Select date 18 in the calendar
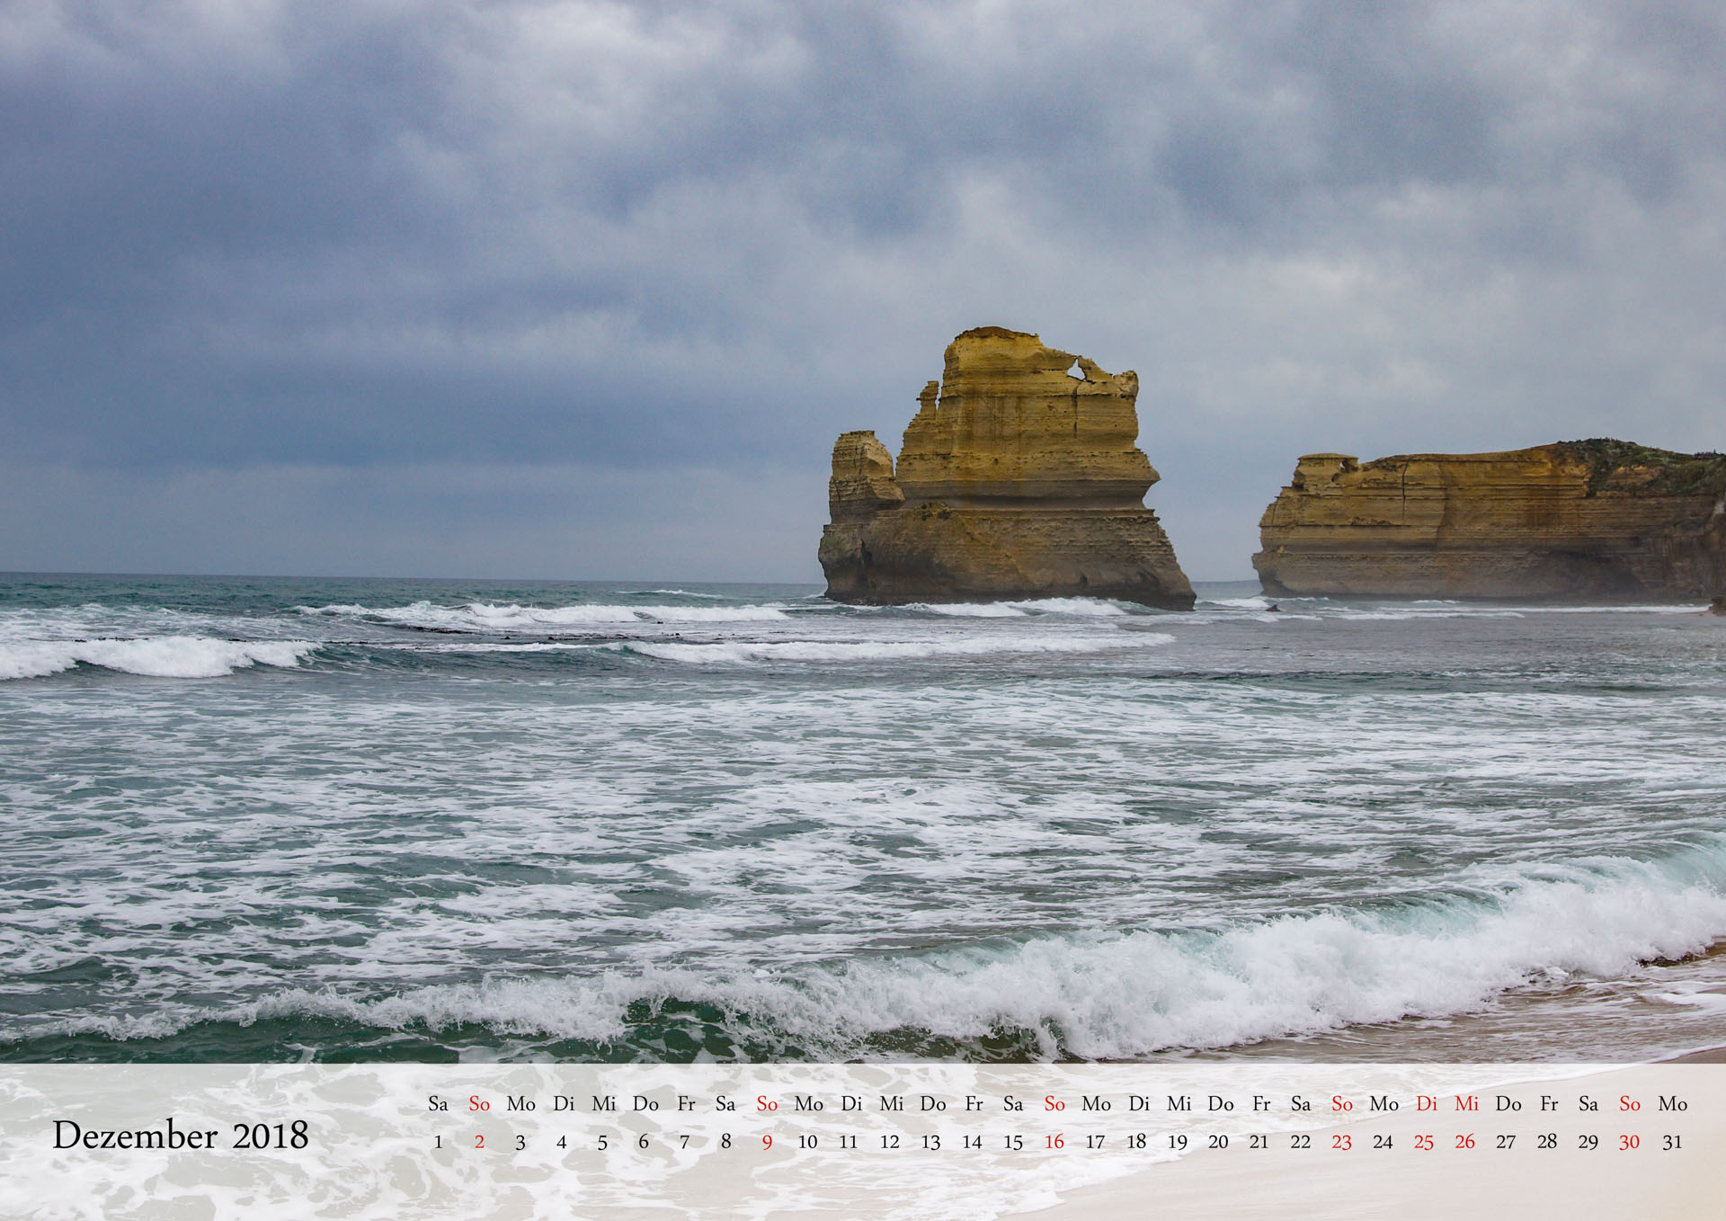1726x1221 pixels. 1136,1142
